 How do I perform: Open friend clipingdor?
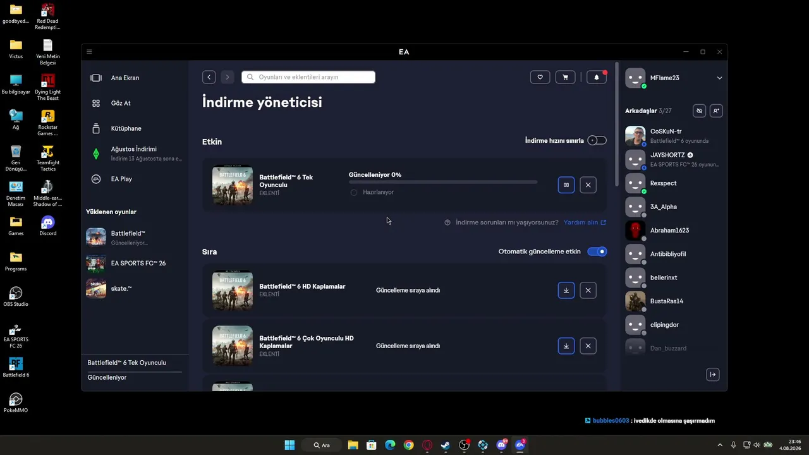coord(674,325)
